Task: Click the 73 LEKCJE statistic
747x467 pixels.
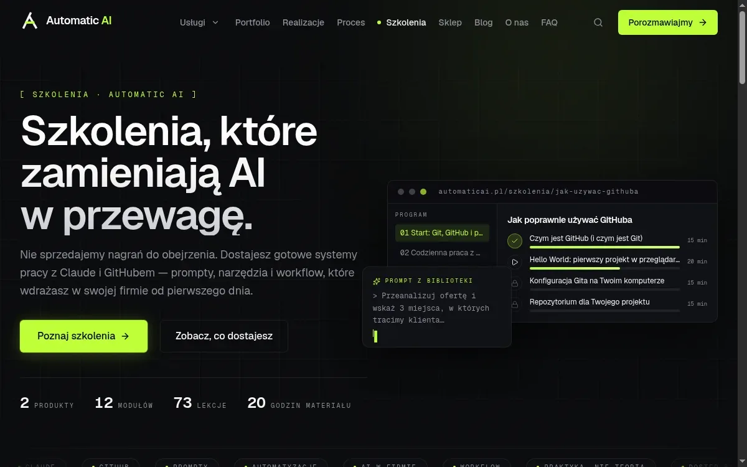Action: pos(200,403)
